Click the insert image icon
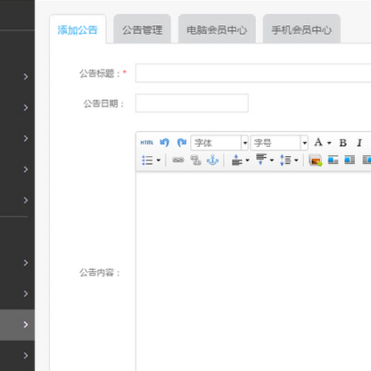Image resolution: width=371 pixels, height=371 pixels. [315, 160]
